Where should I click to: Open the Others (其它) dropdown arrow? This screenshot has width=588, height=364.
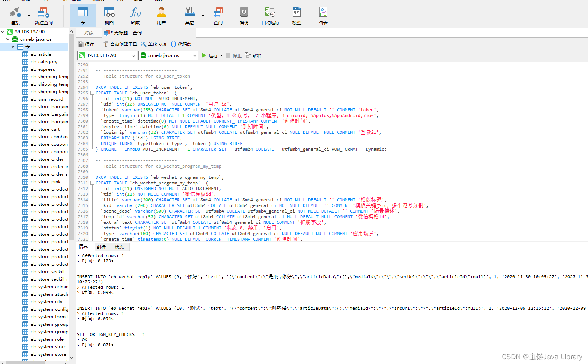(203, 16)
